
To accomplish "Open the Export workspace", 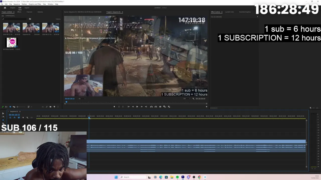I will (27, 8).
